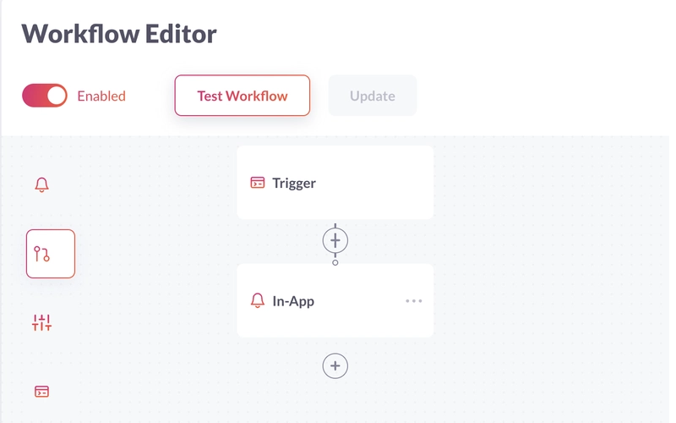This screenshot has height=423, width=676.
Task: Open the bell notification icon in the sidebar
Action: click(x=41, y=184)
